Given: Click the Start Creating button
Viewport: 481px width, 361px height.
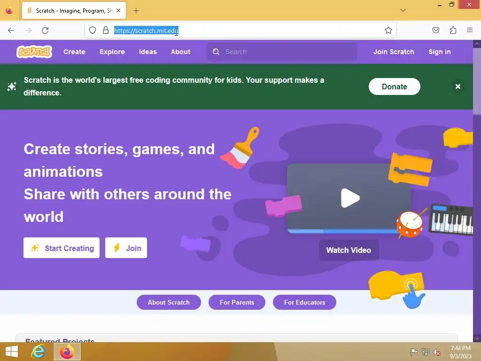Looking at the screenshot, I should coord(62,248).
